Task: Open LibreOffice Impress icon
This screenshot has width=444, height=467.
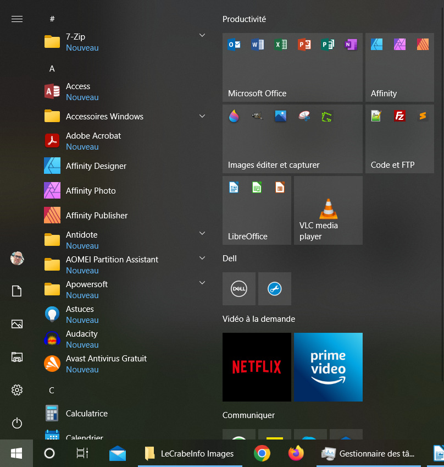Action: coord(280,188)
